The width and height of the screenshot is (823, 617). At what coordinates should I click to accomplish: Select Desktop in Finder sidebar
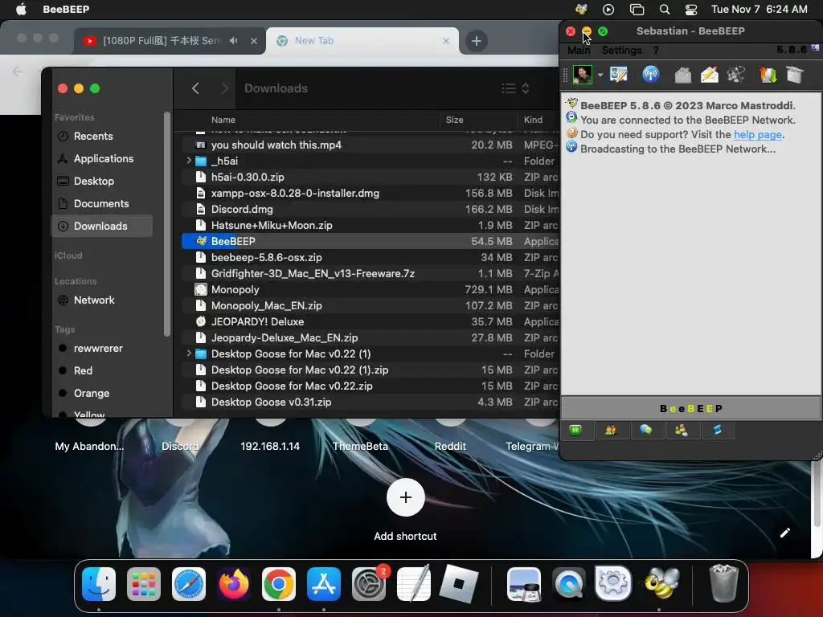point(102,181)
